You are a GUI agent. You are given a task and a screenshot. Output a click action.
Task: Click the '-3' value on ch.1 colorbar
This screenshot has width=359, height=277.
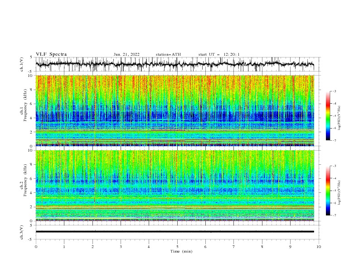334,91
